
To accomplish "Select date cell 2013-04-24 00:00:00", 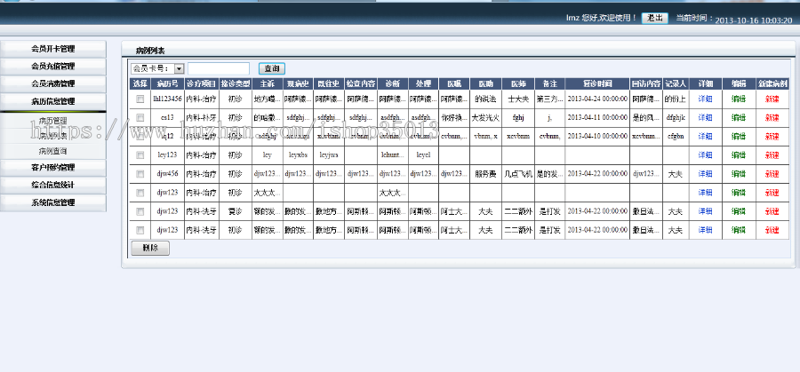I will tap(597, 99).
